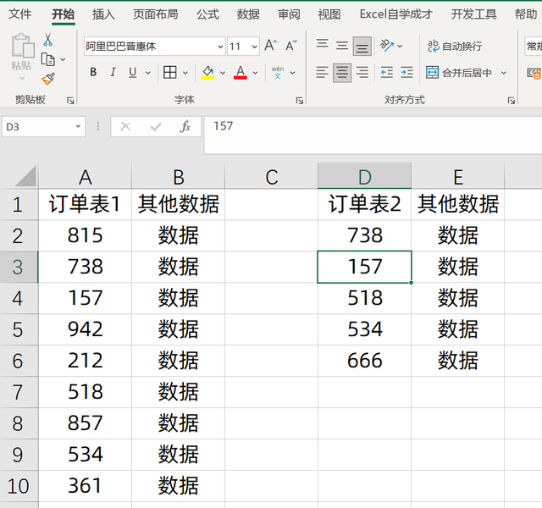Open clipboard group dialog launcher
Image resolution: width=542 pixels, height=508 pixels.
[x=70, y=101]
